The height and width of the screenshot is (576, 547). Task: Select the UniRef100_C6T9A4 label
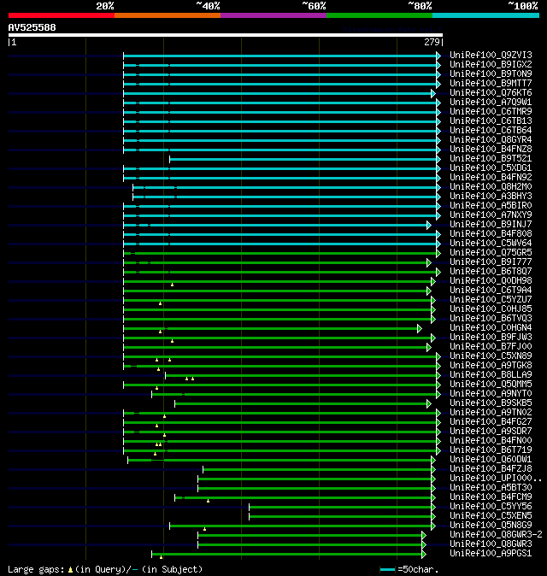(491, 291)
